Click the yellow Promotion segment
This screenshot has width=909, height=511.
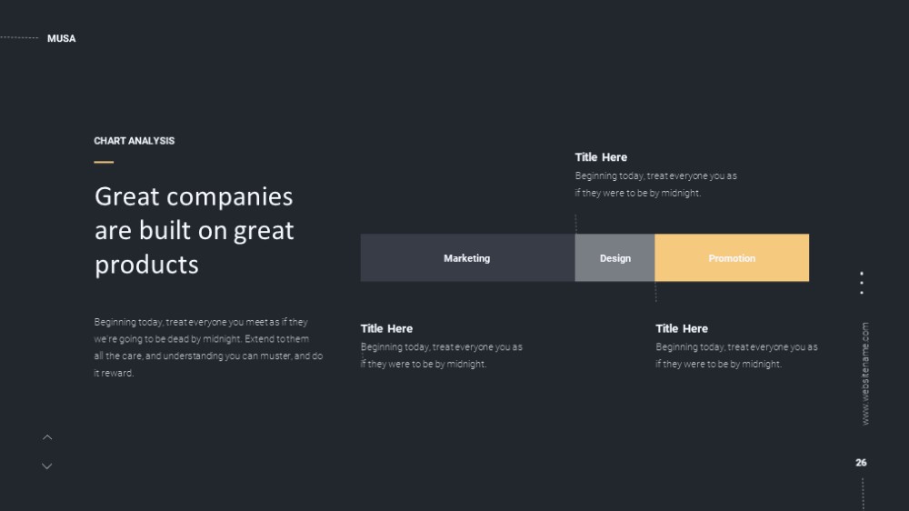[x=732, y=258]
